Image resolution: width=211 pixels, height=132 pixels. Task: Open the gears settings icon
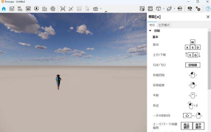pyautogui.click(x=198, y=9)
